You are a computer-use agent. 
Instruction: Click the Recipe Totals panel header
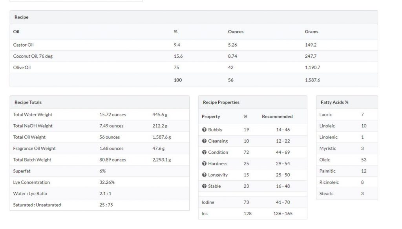100,102
